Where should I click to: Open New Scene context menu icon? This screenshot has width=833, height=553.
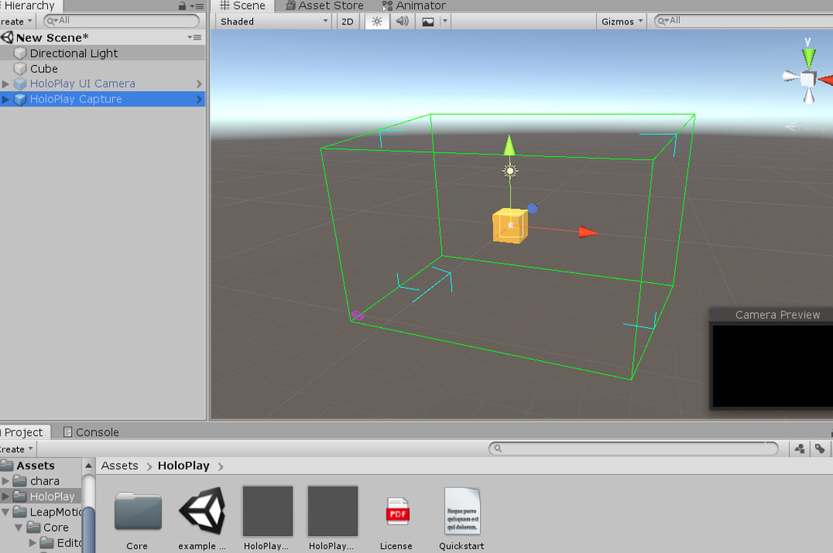(x=194, y=37)
